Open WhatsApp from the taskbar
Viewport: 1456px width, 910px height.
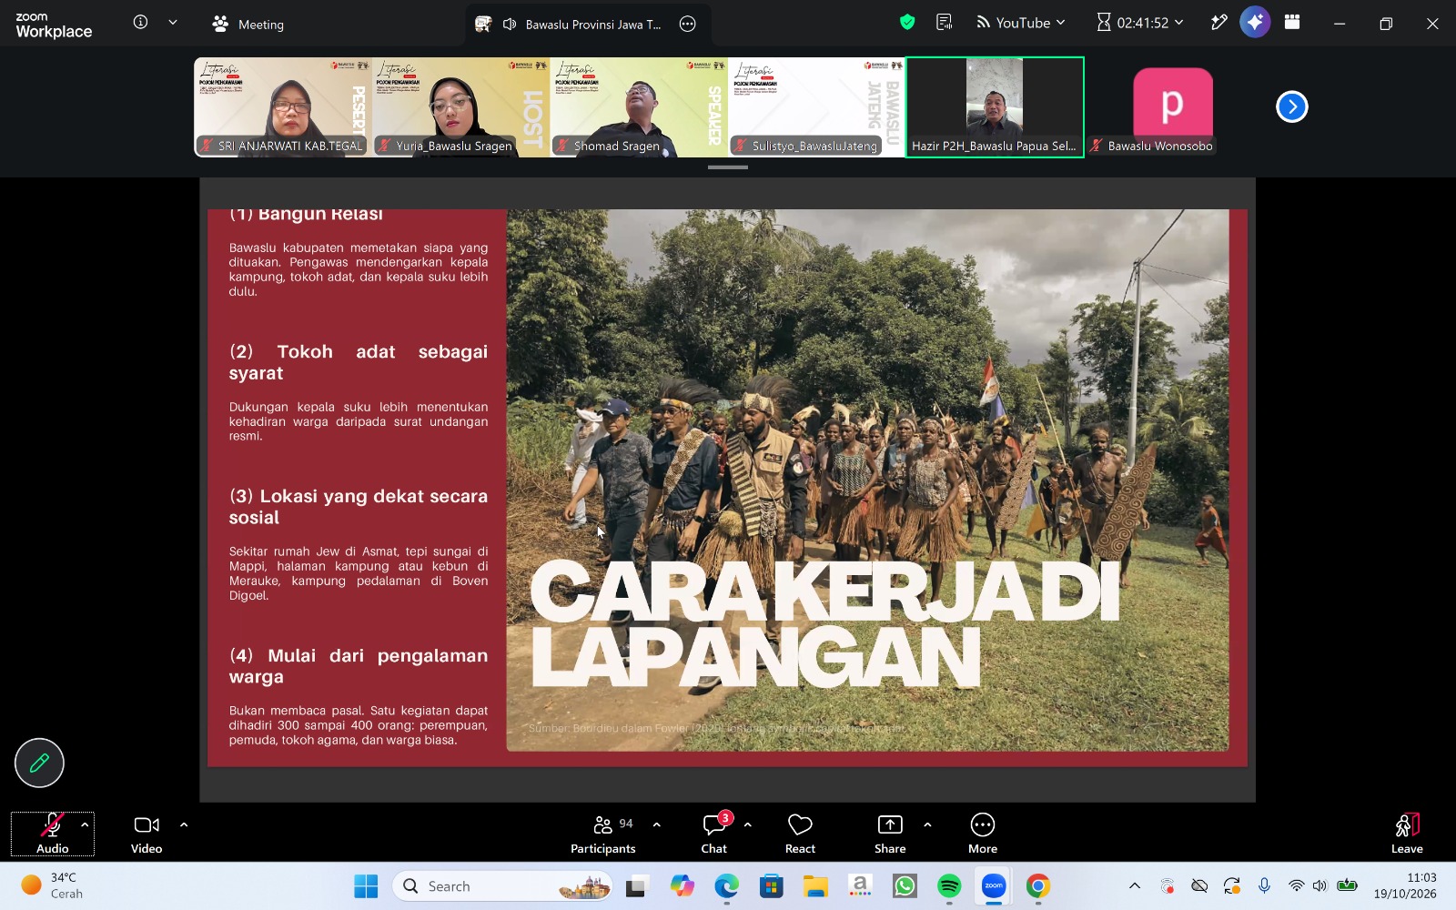coord(905,886)
